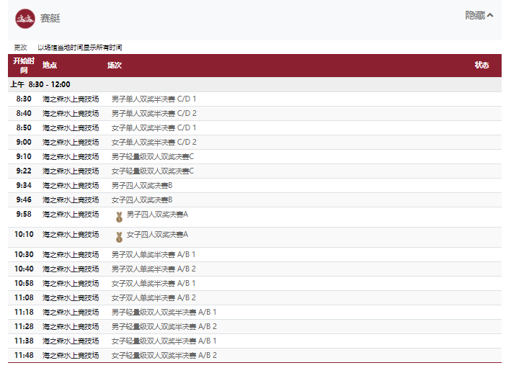Select 女子双人单桨半决赛 A/B 1
The height and width of the screenshot is (368, 511).
click(x=154, y=283)
